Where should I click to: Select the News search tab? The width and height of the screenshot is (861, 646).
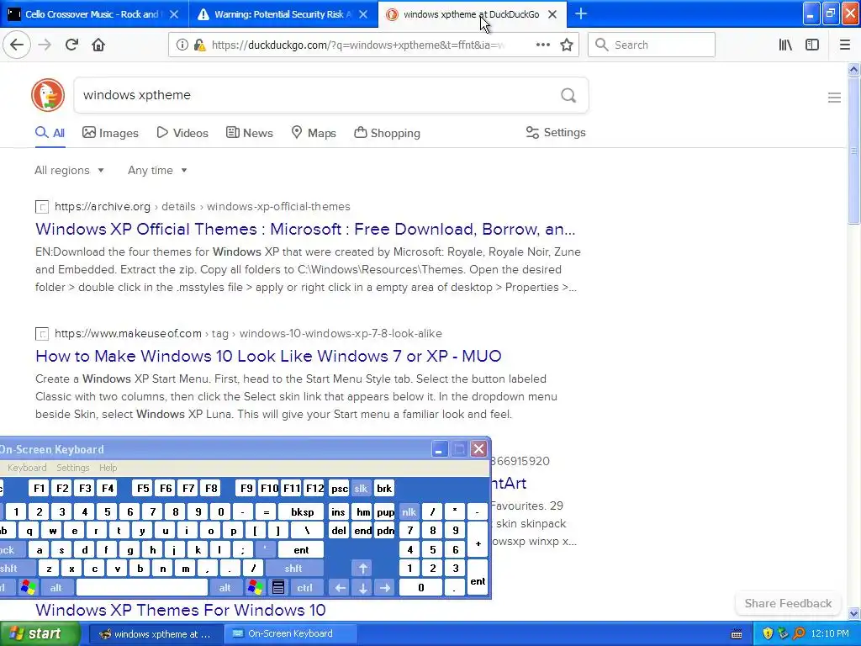click(x=250, y=133)
